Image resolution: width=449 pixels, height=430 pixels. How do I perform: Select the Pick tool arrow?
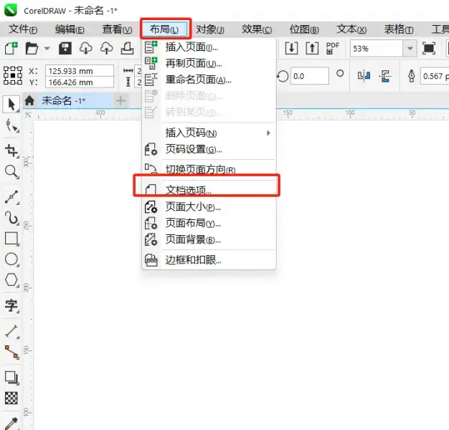coord(11,104)
